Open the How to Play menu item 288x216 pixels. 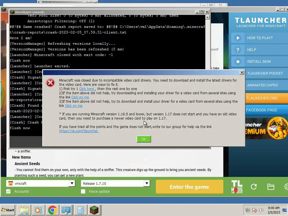pyautogui.click(x=260, y=38)
